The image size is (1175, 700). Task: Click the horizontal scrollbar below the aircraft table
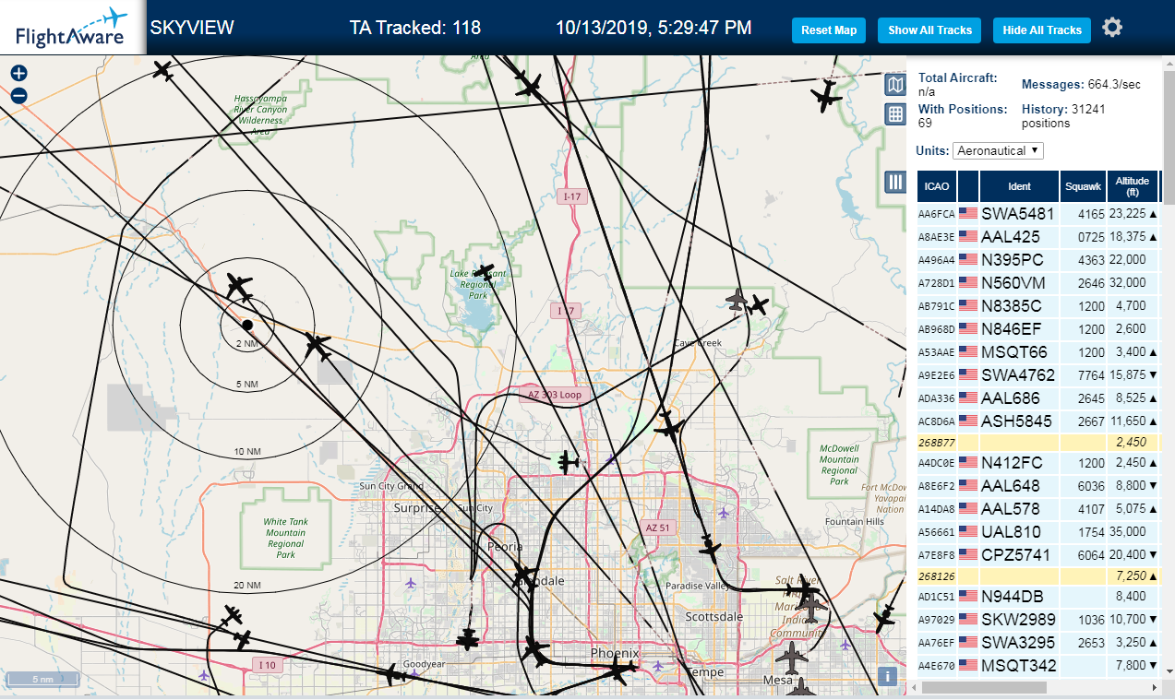point(984,687)
